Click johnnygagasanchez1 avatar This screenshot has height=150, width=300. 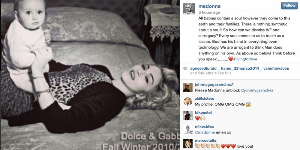188,88
